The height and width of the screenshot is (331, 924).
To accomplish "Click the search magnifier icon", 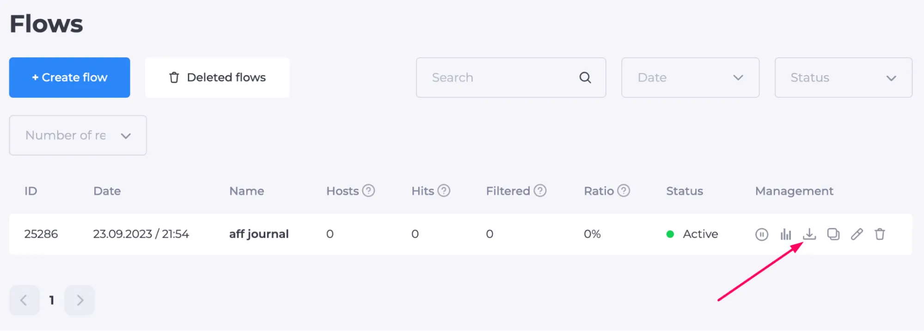I will (x=585, y=78).
